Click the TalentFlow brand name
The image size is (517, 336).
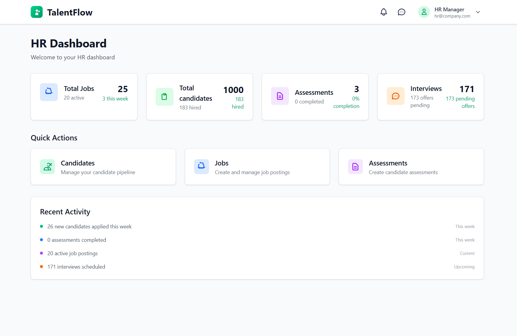click(70, 12)
